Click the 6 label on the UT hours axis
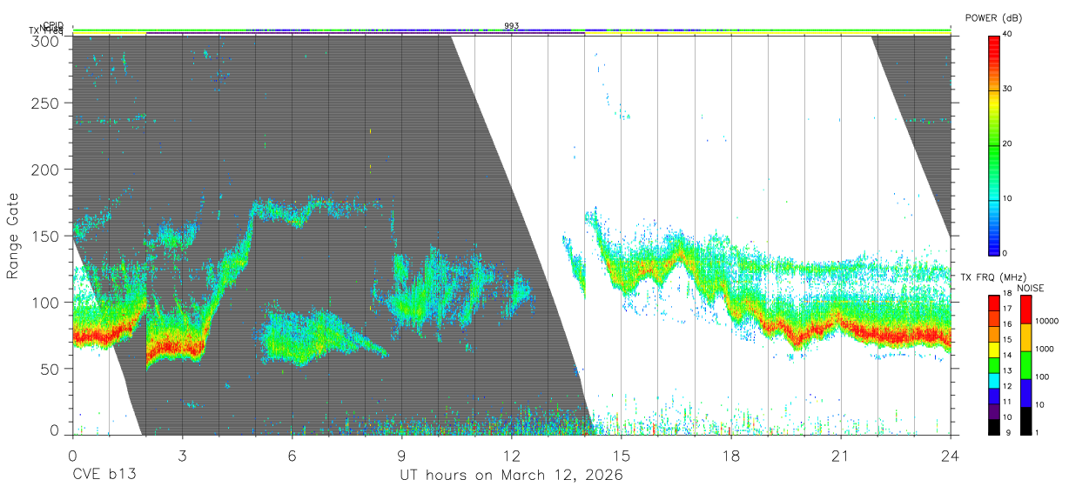Viewport: 1069px width, 493px height. point(292,455)
